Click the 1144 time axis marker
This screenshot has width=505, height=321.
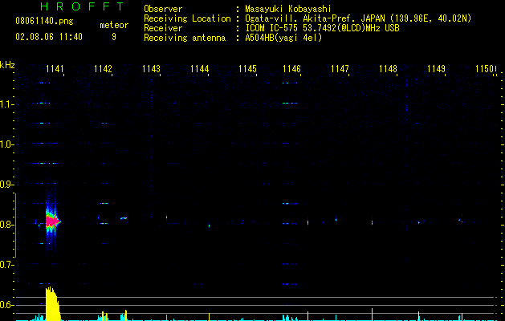[x=199, y=69]
